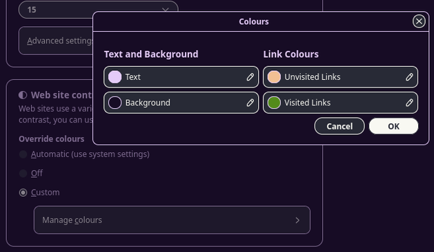Open the lilac Text colour swatch
The height and width of the screenshot is (252, 434).
(115, 77)
